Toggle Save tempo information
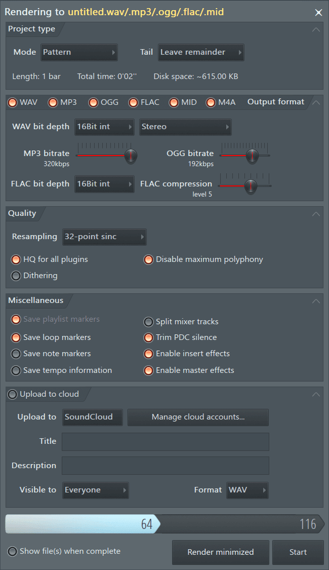 [16, 370]
